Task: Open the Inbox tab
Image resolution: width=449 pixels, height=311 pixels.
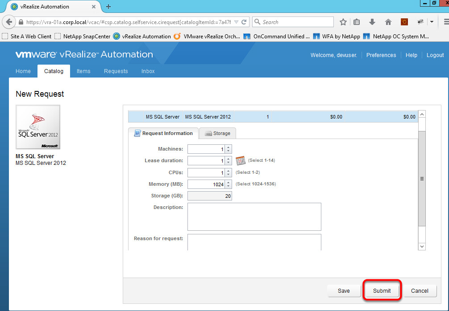Action: (148, 71)
